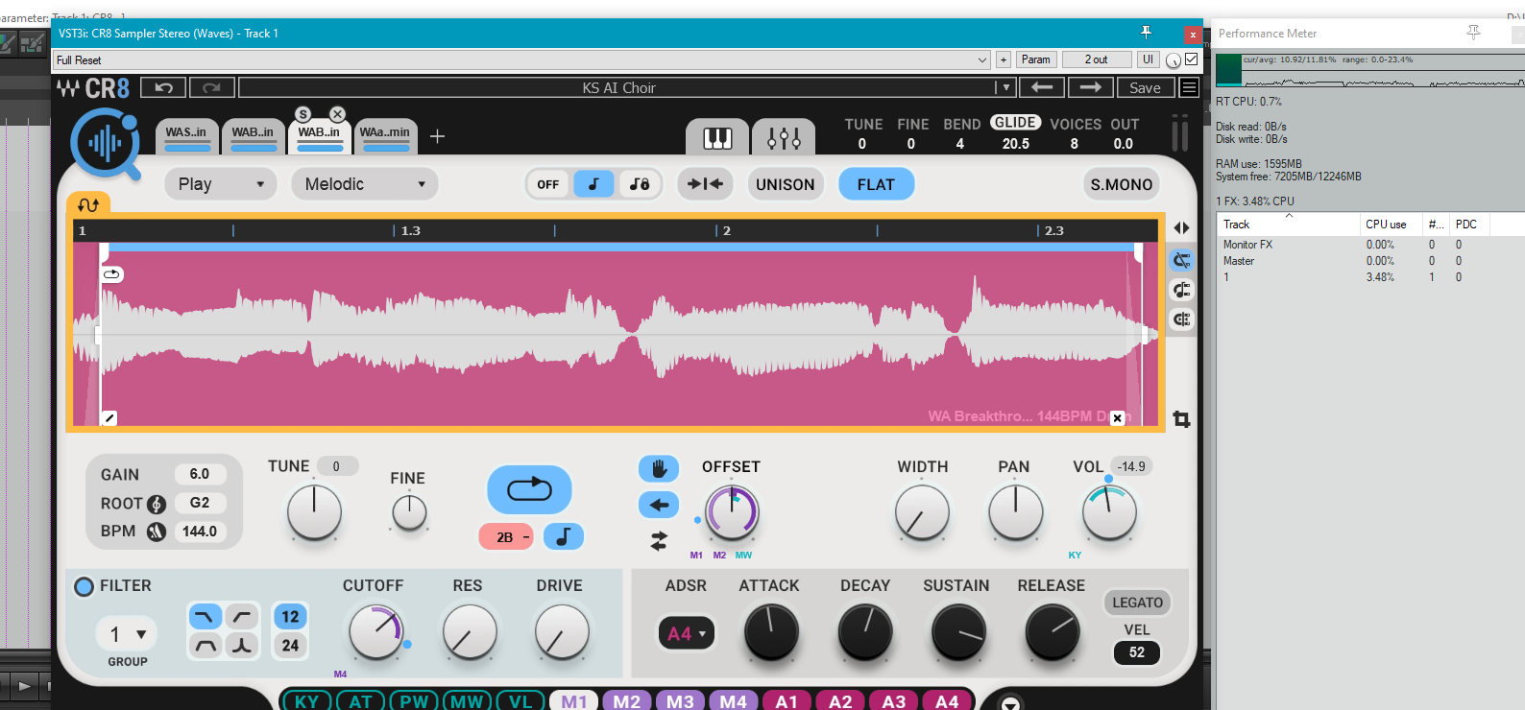Toggle the UNISON button
Viewport: 1525px width, 710px height.
tap(785, 184)
